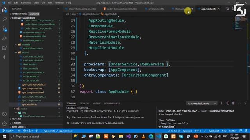Open the Extensions view
The image size is (250, 140).
pyautogui.click(x=4, y=47)
